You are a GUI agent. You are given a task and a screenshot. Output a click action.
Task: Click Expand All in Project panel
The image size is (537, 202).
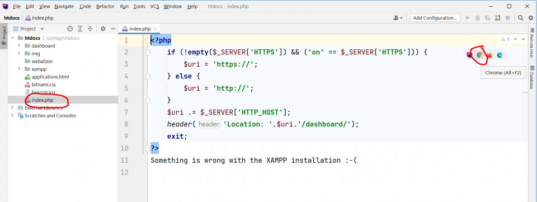click(x=80, y=29)
